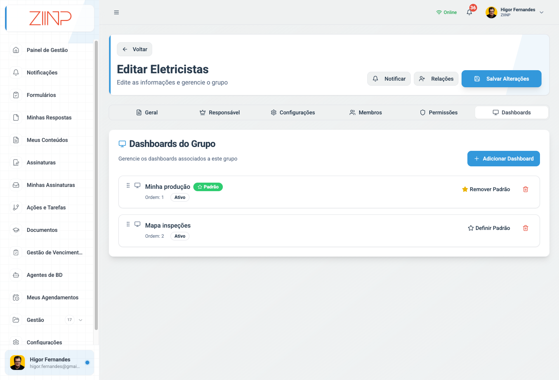The height and width of the screenshot is (380, 559).
Task: Save changes with Salvar Alterações
Action: (502, 79)
